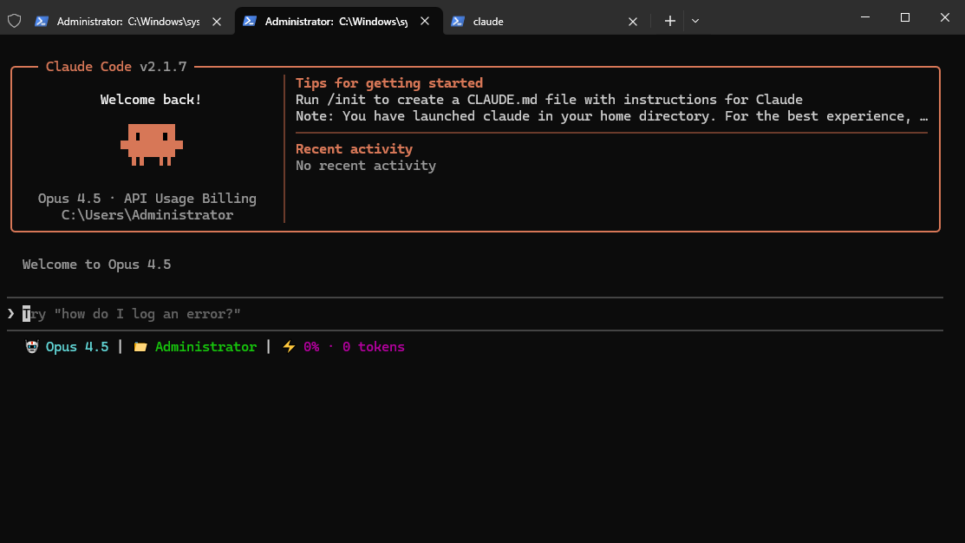
Task: Close the terminal window
Action: 945,17
